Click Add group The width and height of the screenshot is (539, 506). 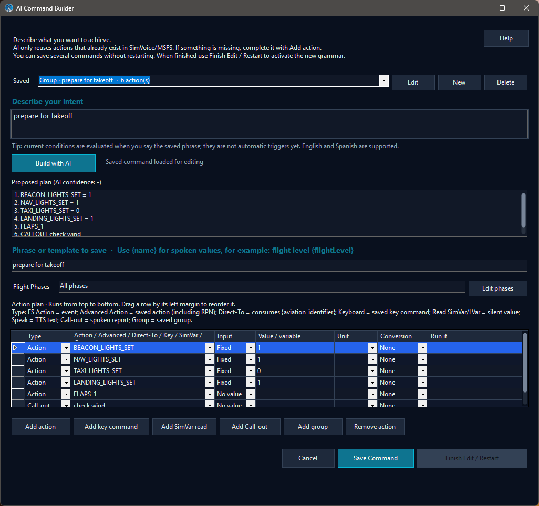click(313, 427)
